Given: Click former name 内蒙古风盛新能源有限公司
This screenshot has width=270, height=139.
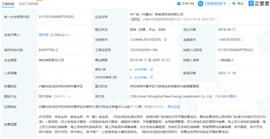Looking at the screenshot, I should pyautogui.click(x=162, y=19).
